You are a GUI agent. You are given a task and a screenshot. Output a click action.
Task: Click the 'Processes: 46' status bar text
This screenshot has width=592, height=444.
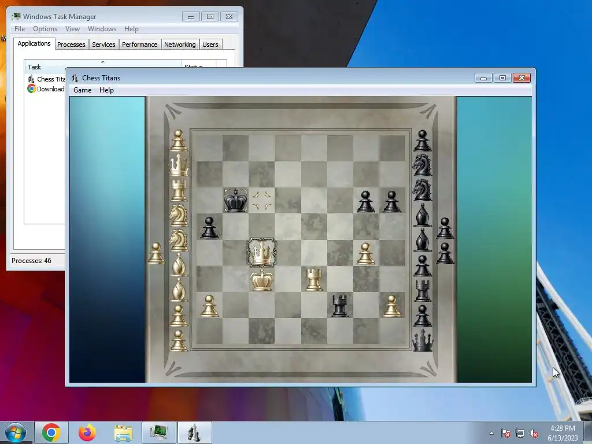click(31, 261)
